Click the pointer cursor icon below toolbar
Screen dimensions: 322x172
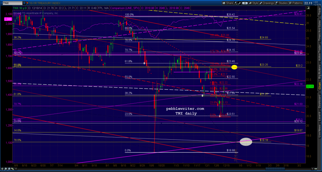pos(308,8)
